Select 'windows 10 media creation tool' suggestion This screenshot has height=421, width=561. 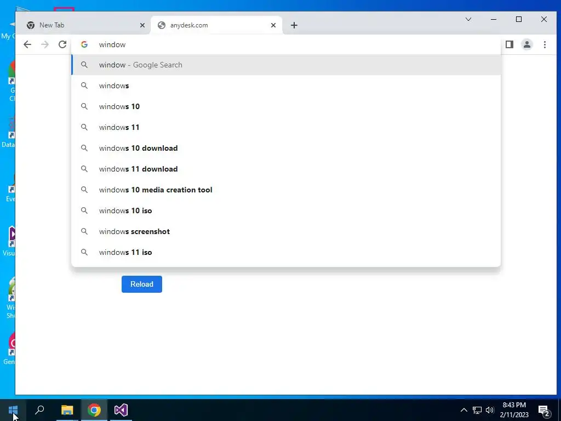point(286,190)
